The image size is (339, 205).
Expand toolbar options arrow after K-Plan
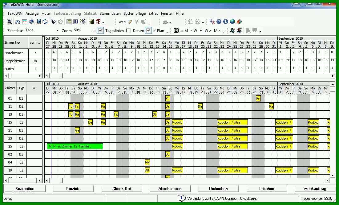[x=167, y=32]
